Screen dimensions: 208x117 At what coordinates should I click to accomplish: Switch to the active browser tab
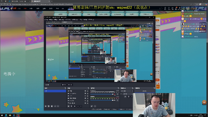tap(41, 1)
